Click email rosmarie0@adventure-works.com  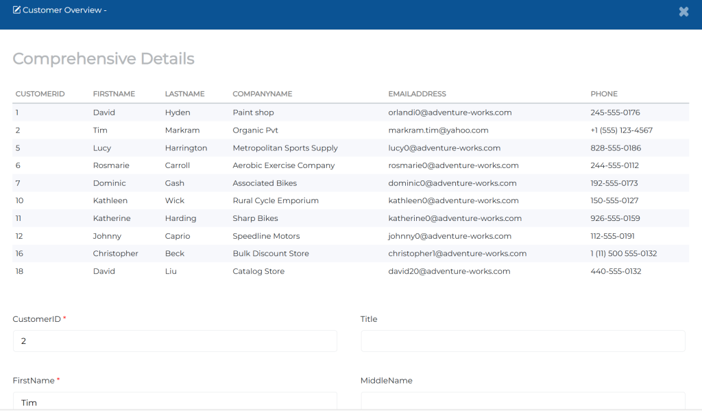(x=453, y=165)
